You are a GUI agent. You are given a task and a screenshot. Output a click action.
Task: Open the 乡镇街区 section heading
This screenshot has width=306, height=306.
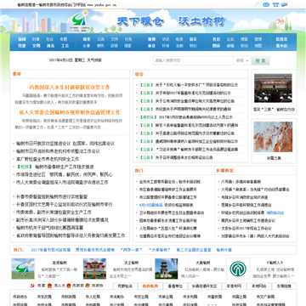(x=224, y=171)
